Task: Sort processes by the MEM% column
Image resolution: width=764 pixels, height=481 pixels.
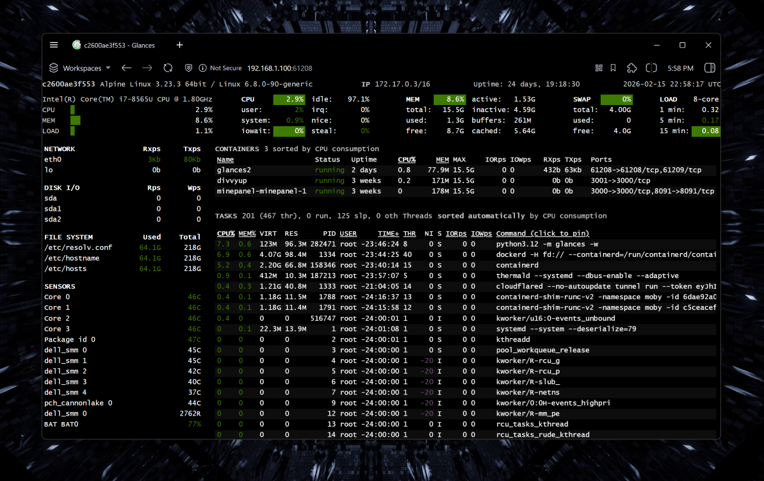Action: click(247, 233)
